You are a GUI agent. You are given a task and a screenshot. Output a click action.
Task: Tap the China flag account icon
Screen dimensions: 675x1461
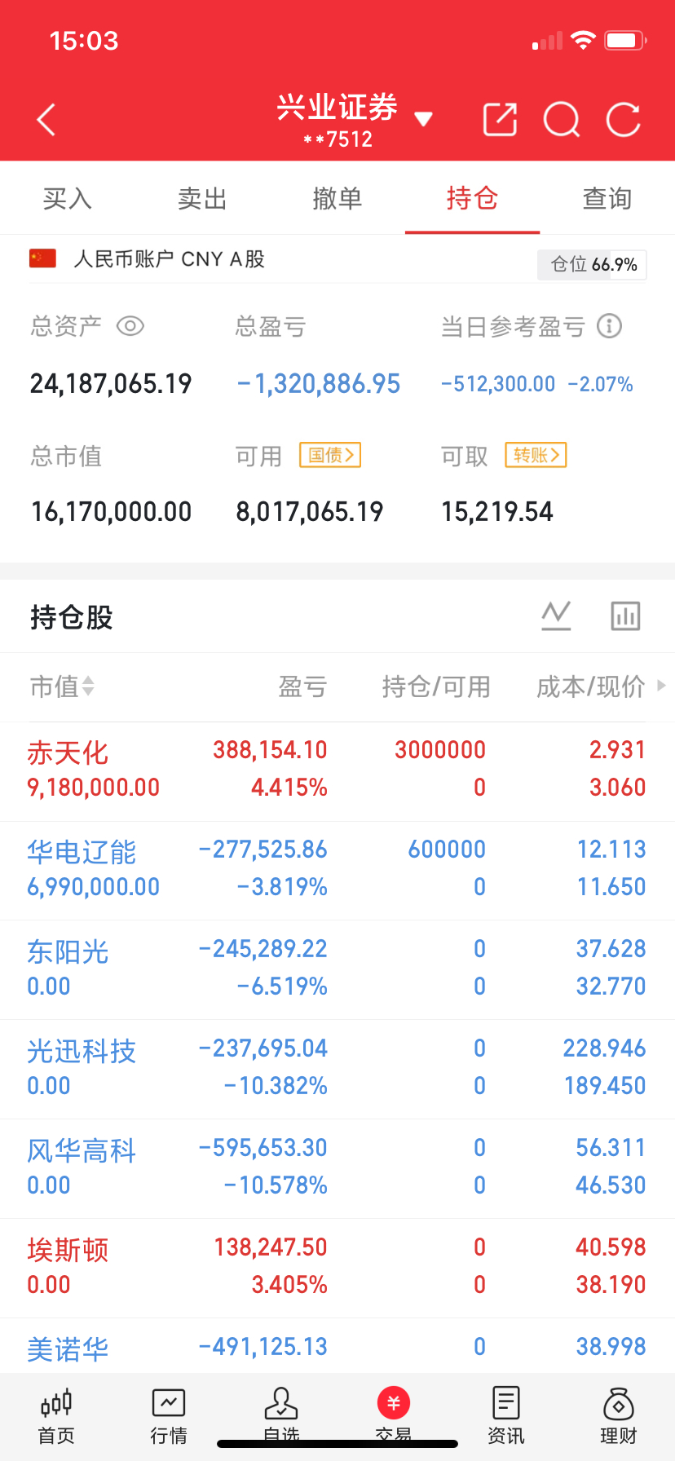42,258
